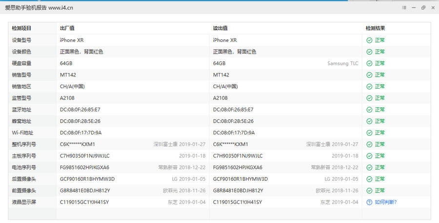The width and height of the screenshot is (439, 223).
Task: Select the 主板序列号 row label
Action: click(x=24, y=156)
